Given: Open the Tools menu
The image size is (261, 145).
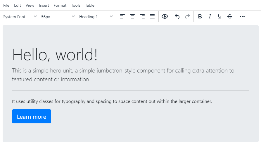Looking at the screenshot, I should tap(76, 5).
